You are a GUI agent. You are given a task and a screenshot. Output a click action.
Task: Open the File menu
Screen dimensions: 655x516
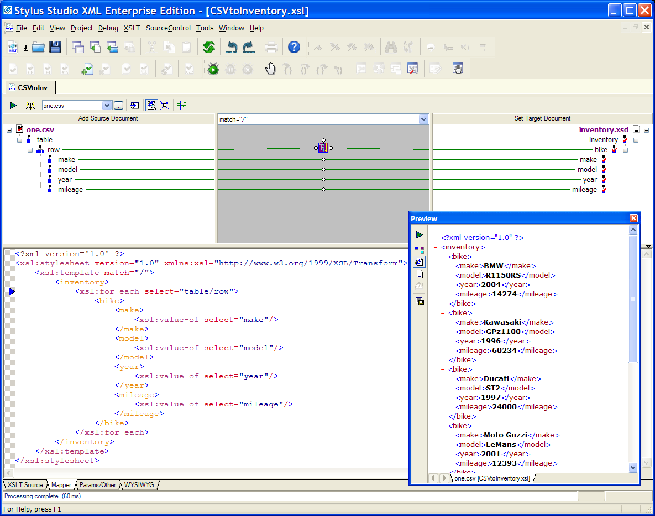tap(22, 28)
